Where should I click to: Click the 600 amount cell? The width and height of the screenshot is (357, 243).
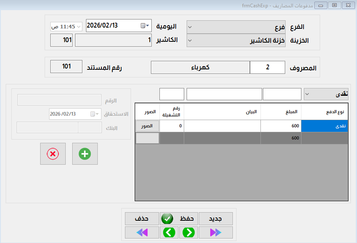(281, 126)
